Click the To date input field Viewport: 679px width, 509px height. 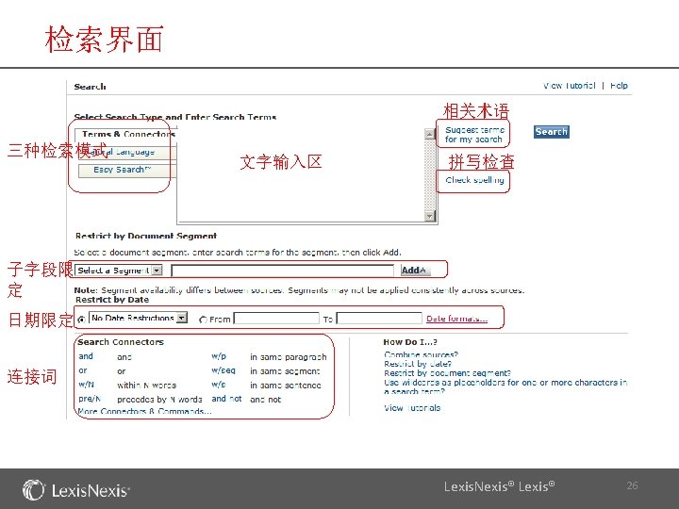[x=379, y=319]
